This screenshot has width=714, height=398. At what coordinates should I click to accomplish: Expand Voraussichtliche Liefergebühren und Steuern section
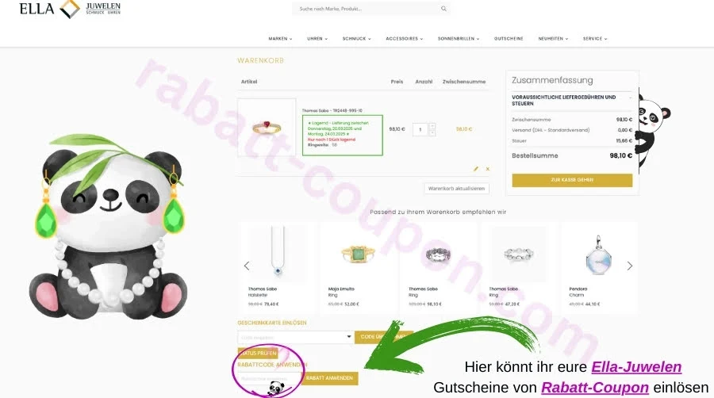click(x=571, y=100)
